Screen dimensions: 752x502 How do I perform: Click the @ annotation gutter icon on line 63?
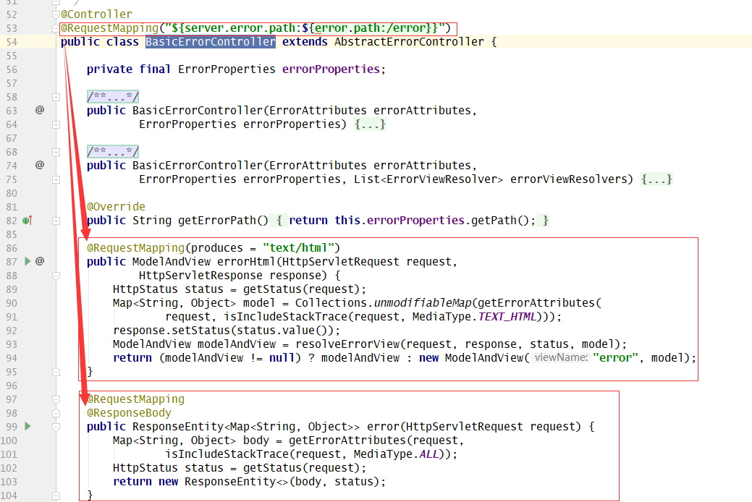point(40,110)
